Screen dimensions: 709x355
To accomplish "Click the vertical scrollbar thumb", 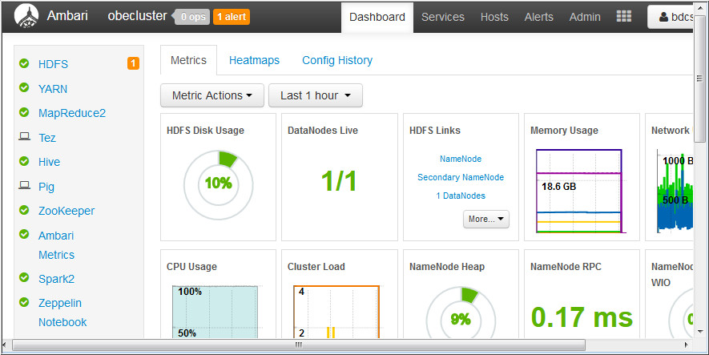I will pos(700,79).
